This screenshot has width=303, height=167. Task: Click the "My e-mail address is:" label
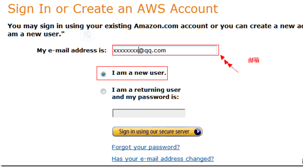coord(71,51)
